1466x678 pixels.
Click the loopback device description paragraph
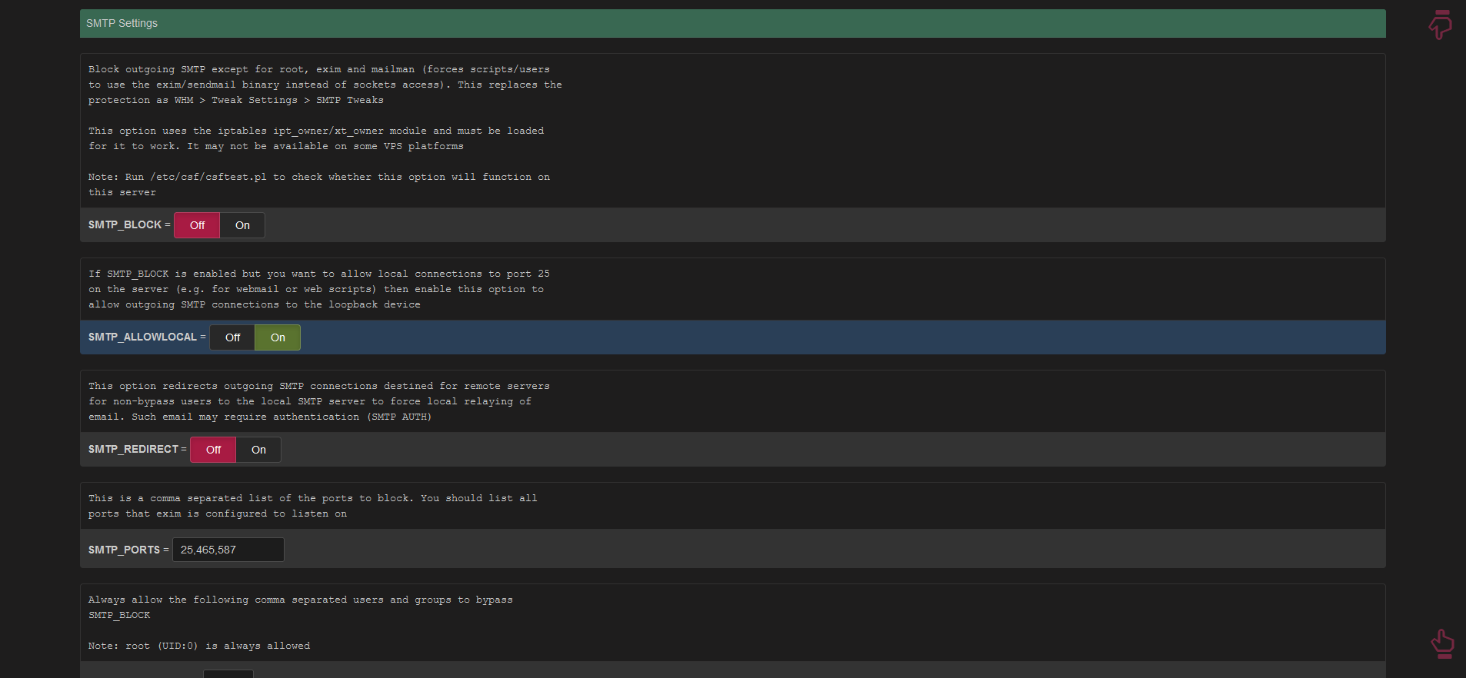318,289
